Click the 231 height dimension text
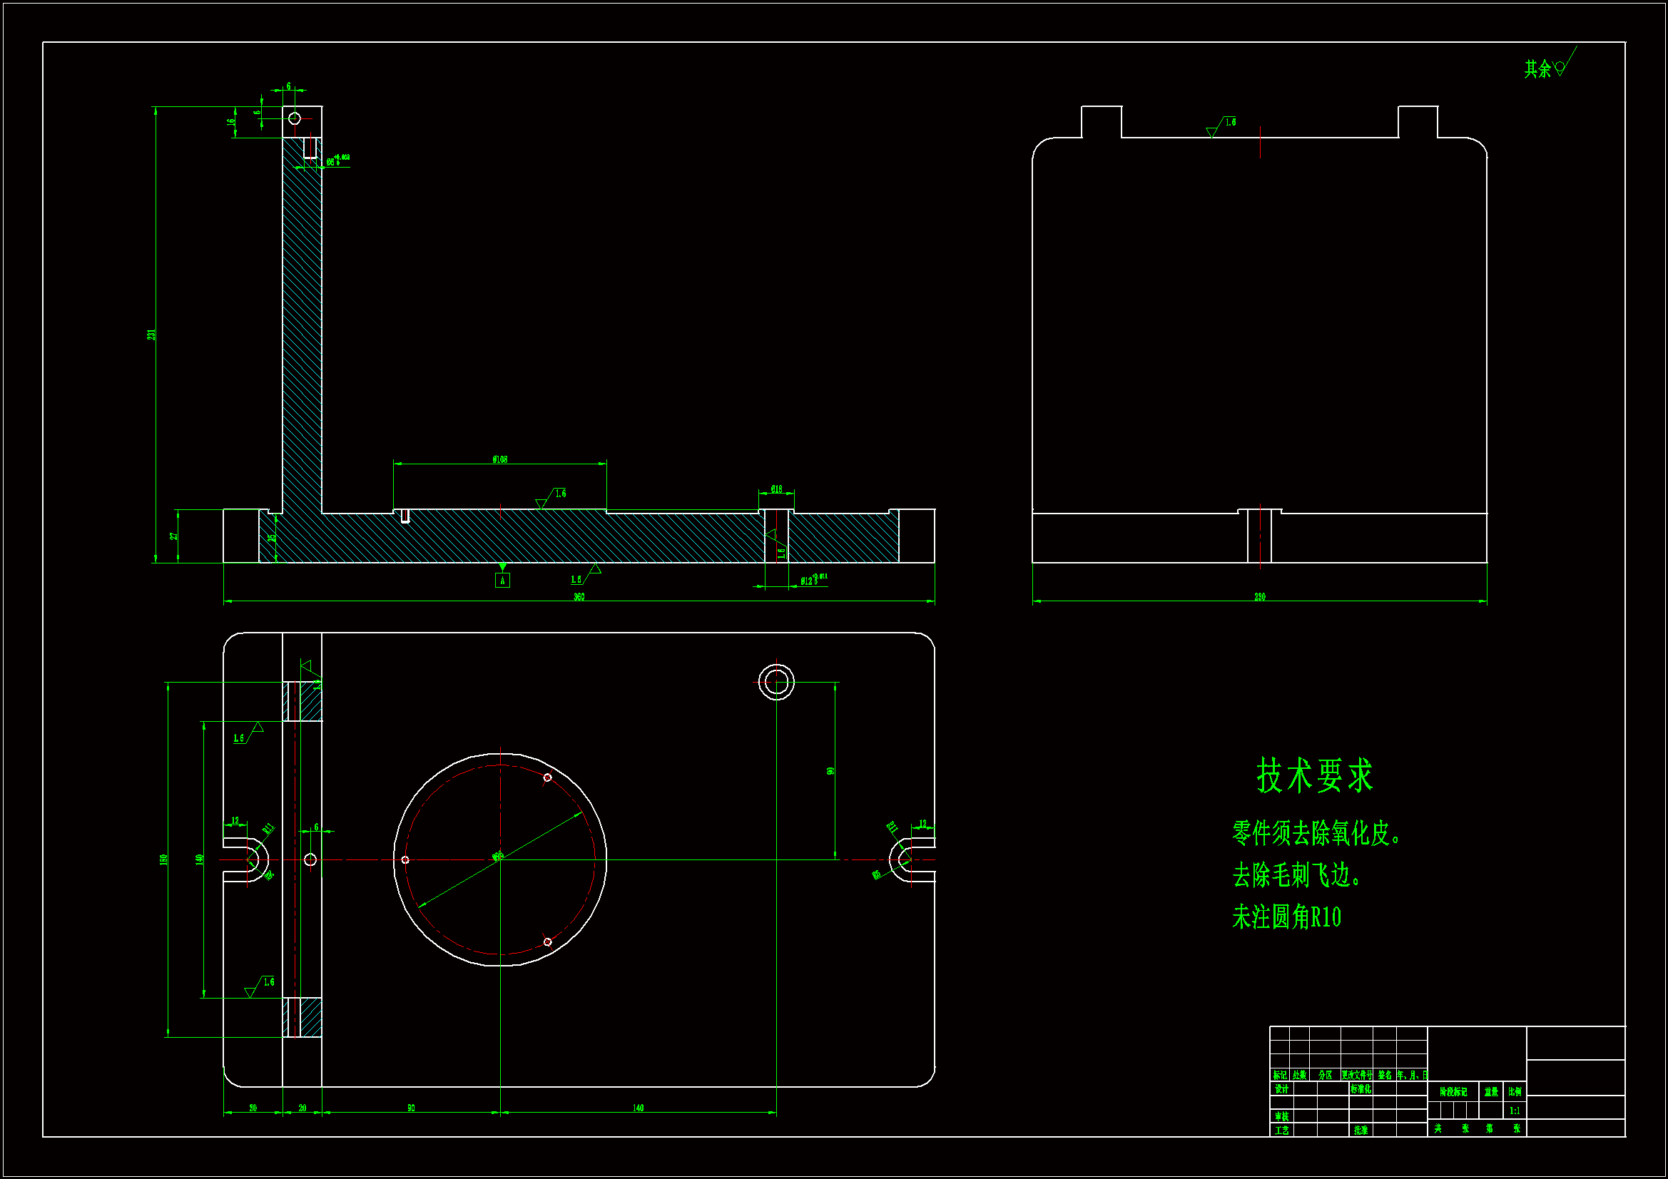The height and width of the screenshot is (1179, 1668). tap(151, 335)
